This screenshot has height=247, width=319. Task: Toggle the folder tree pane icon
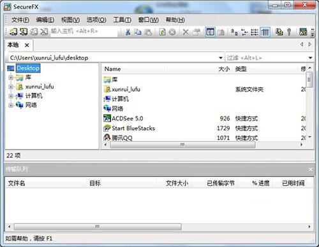211,32
